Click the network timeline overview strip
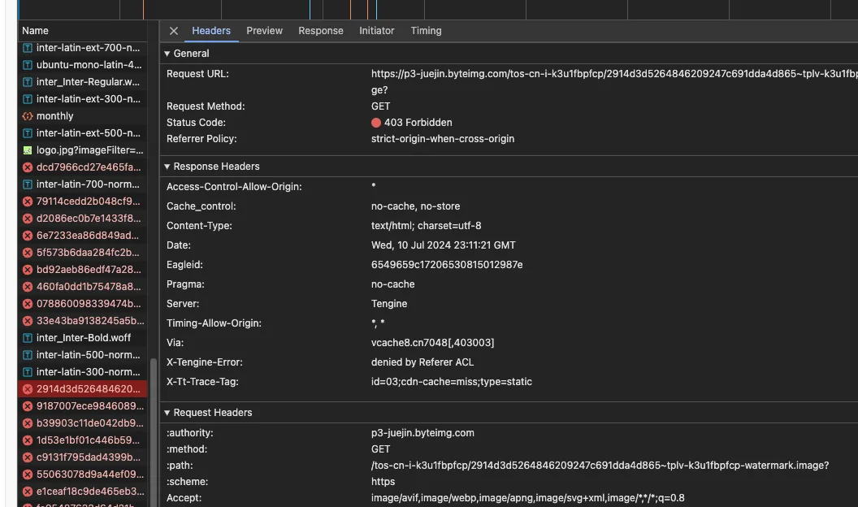 click(x=438, y=9)
